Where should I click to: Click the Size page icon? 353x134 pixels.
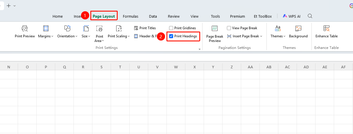(86, 28)
